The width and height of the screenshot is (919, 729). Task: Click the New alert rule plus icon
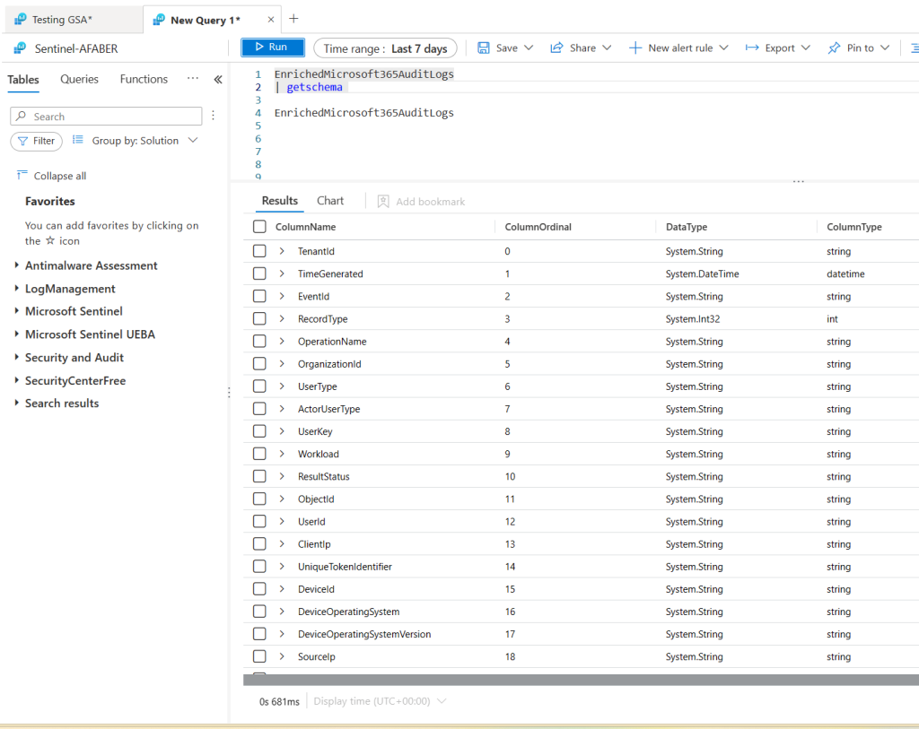(x=635, y=48)
